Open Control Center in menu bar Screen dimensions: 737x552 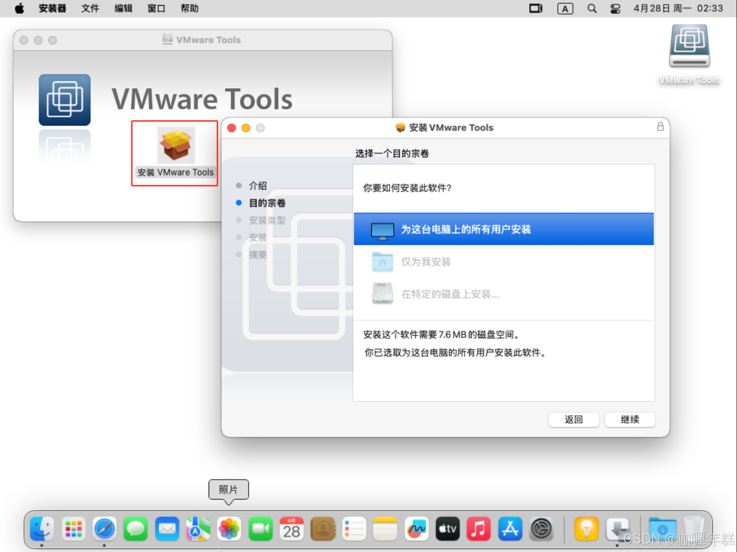[615, 9]
